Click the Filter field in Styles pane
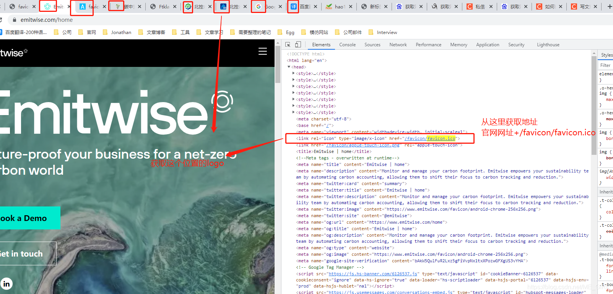This screenshot has height=294, width=613. click(606, 65)
